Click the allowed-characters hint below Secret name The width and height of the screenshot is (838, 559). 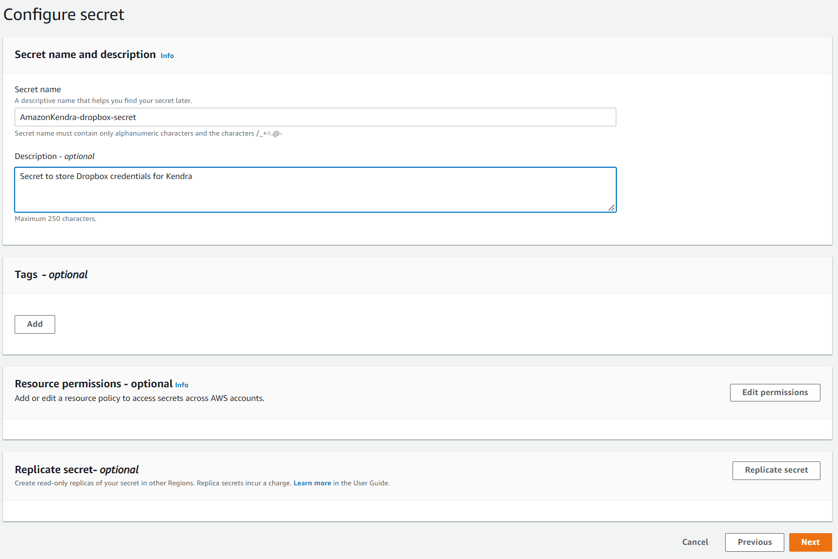point(148,134)
